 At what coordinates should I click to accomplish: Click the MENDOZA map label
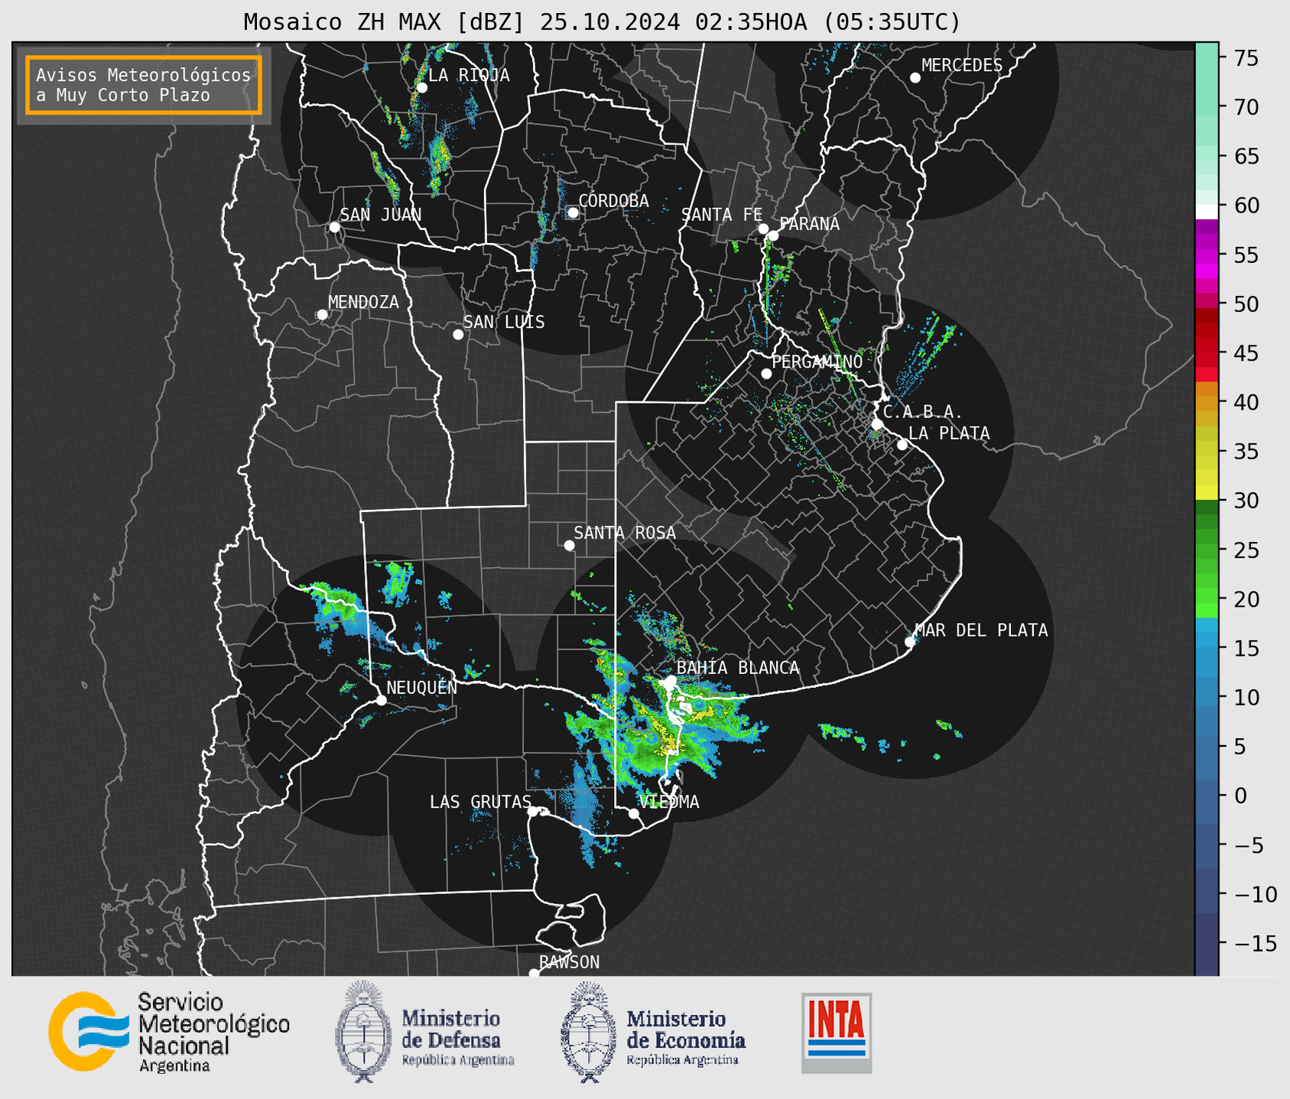363,302
